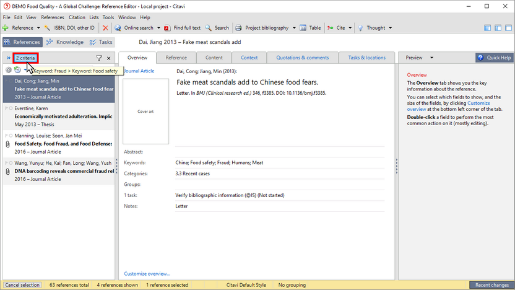This screenshot has height=290, width=515.
Task: Open attachment paperclip of Manning reference
Action: click(x=8, y=144)
